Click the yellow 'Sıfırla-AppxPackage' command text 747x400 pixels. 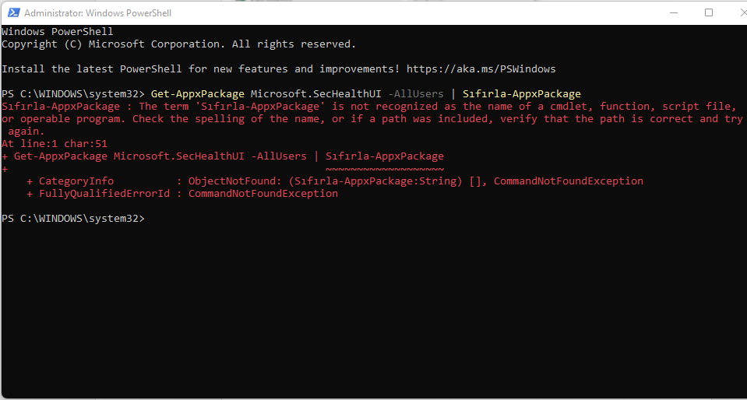522,94
